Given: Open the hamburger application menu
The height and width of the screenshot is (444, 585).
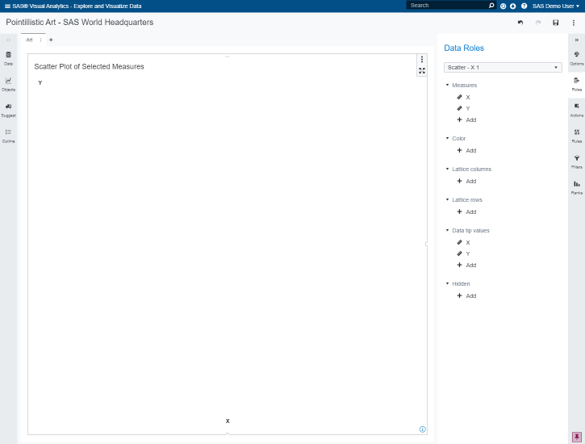Looking at the screenshot, I should tap(7, 6).
